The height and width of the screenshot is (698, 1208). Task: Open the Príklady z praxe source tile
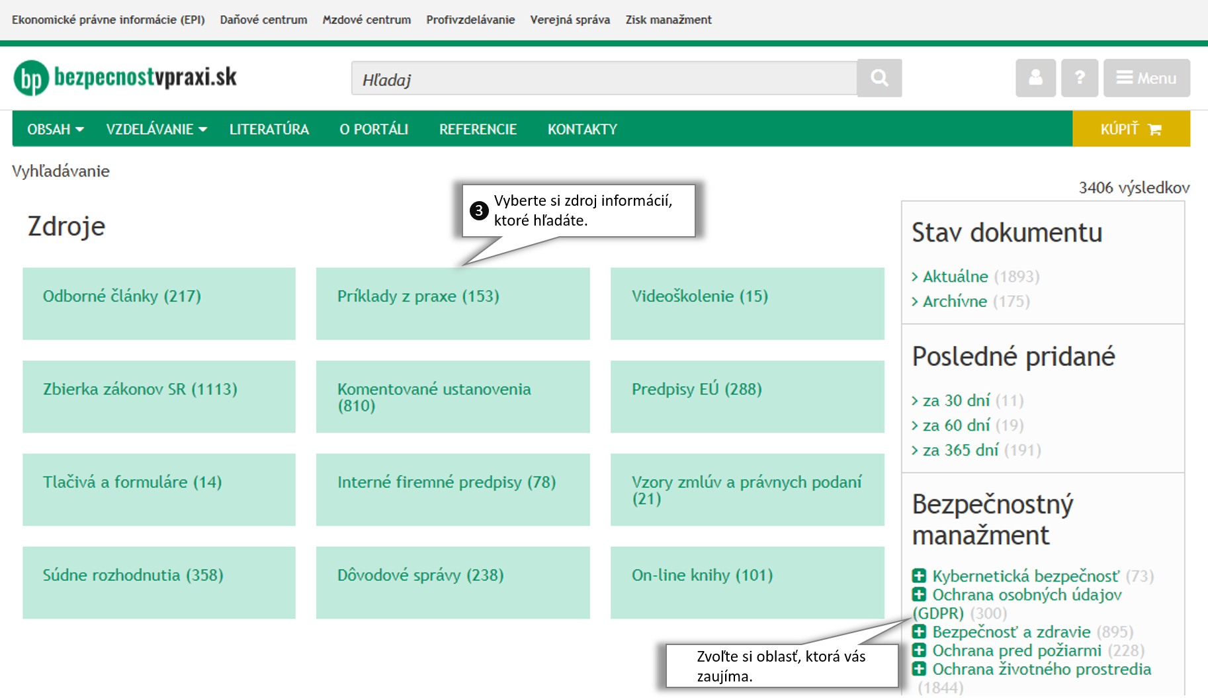(x=453, y=304)
